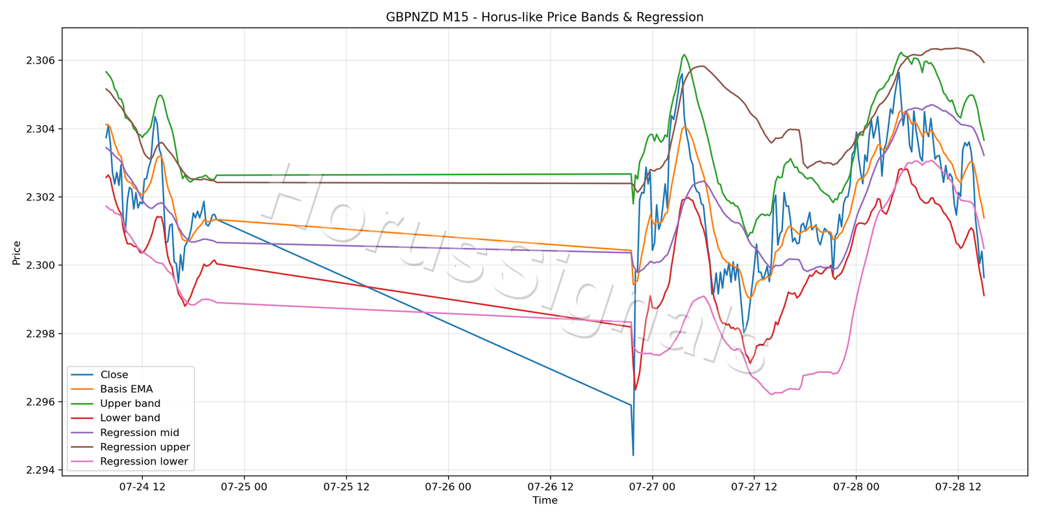Click the green Upper band peak after 07-27 00
1039x519 pixels.
[x=684, y=55]
